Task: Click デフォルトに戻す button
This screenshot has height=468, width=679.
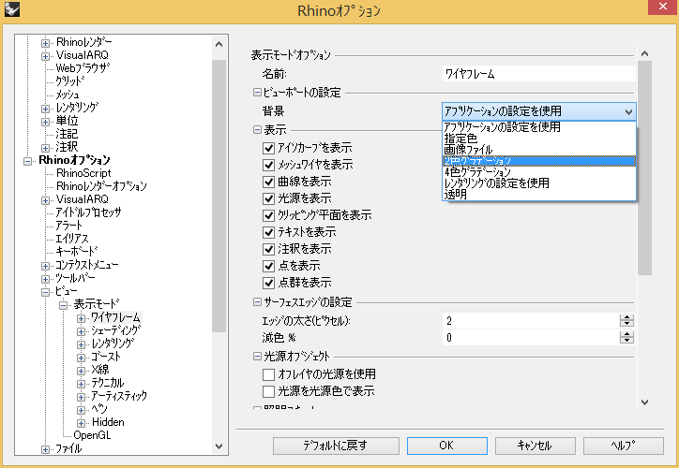Action: pos(336,446)
